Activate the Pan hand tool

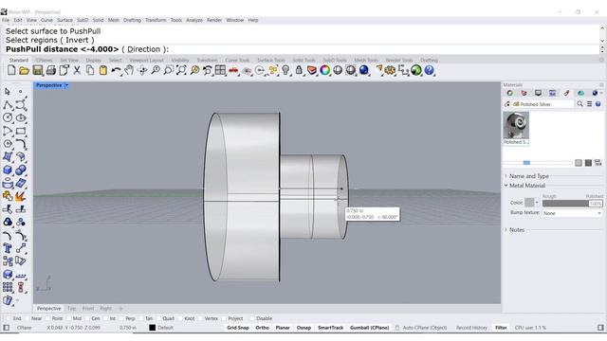129,70
